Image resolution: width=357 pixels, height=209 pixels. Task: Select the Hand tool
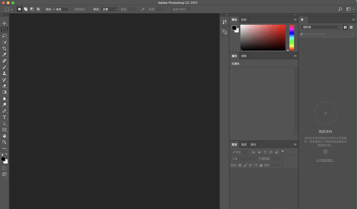(x=4, y=136)
